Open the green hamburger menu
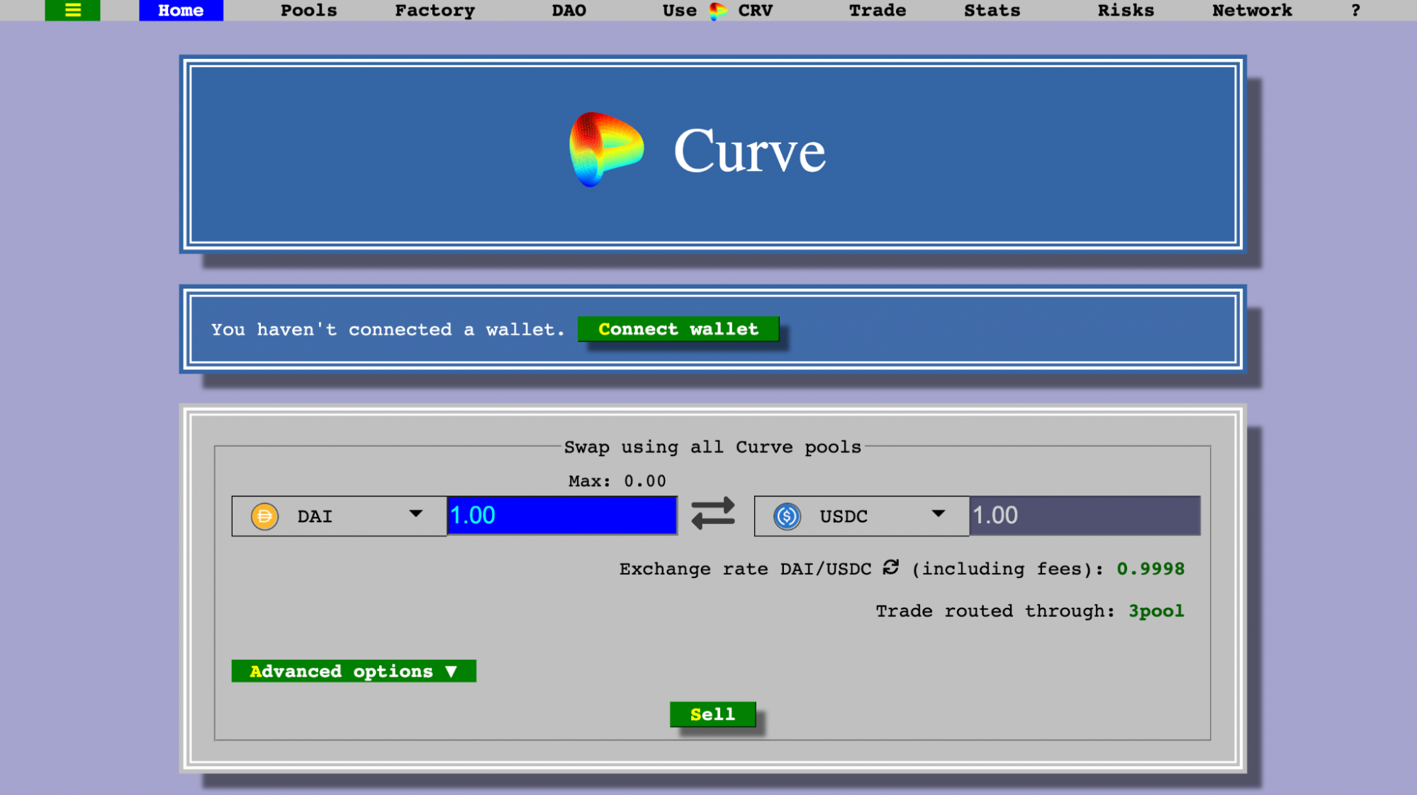The width and height of the screenshot is (1417, 795). click(x=72, y=10)
